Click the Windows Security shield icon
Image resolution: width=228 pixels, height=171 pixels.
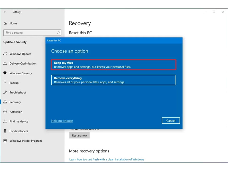[5, 73]
